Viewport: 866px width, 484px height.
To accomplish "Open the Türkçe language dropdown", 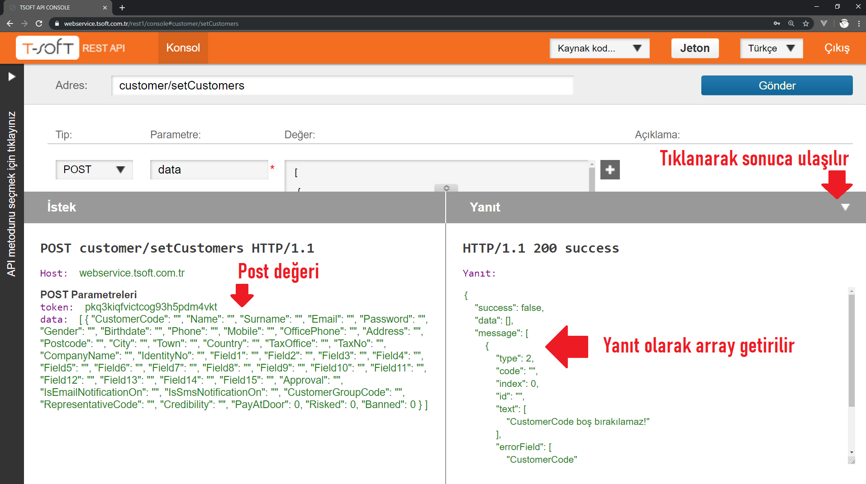I will click(x=771, y=48).
